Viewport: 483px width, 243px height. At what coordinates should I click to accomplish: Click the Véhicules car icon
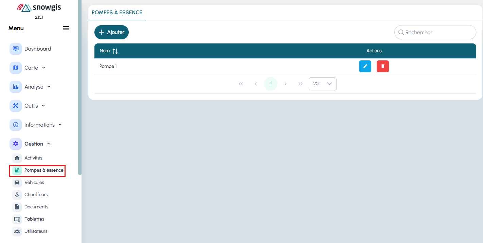pos(17,183)
